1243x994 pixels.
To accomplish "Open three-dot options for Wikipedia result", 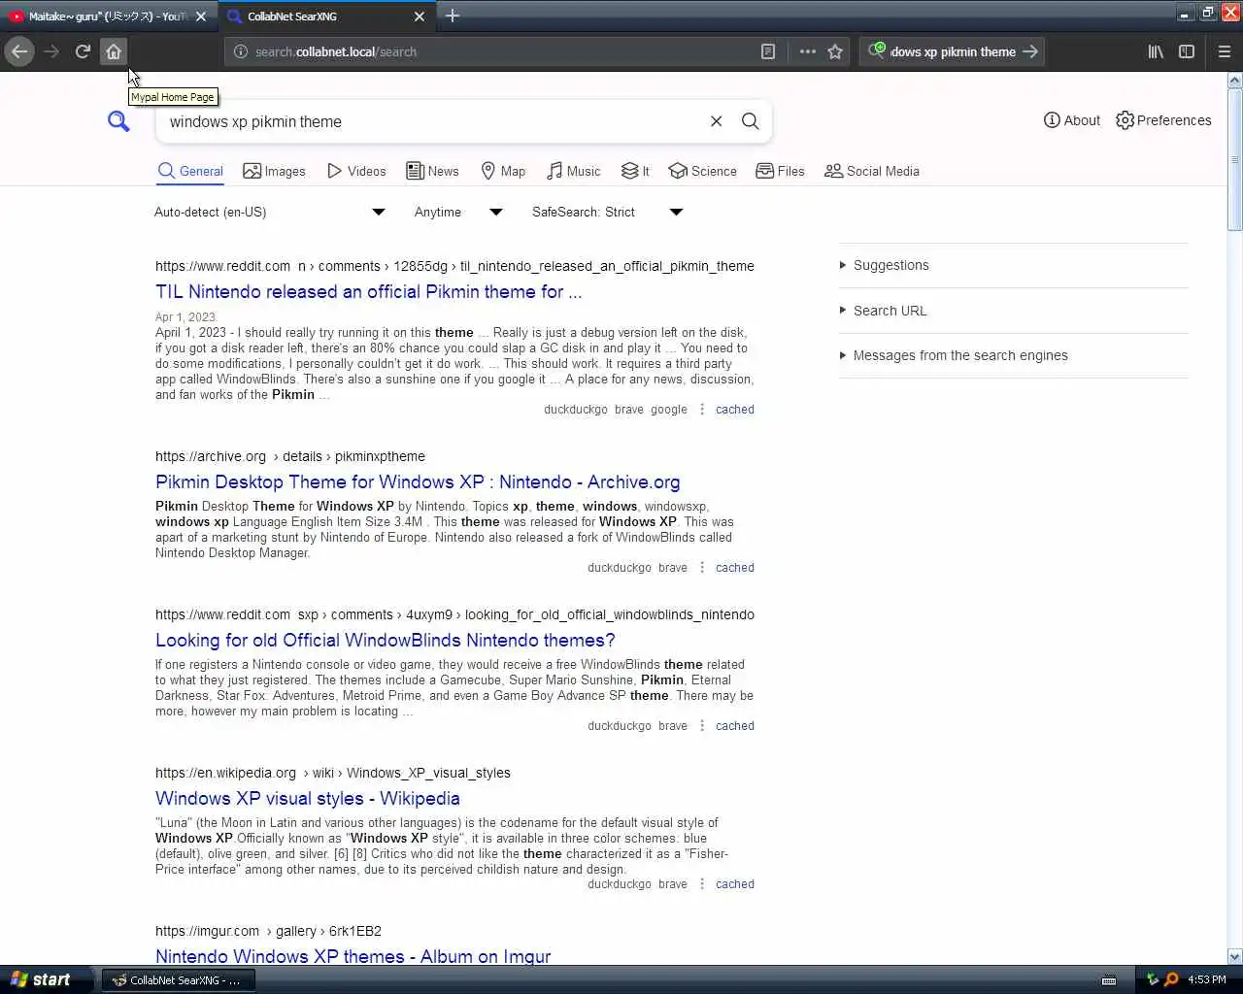I will click(x=702, y=884).
